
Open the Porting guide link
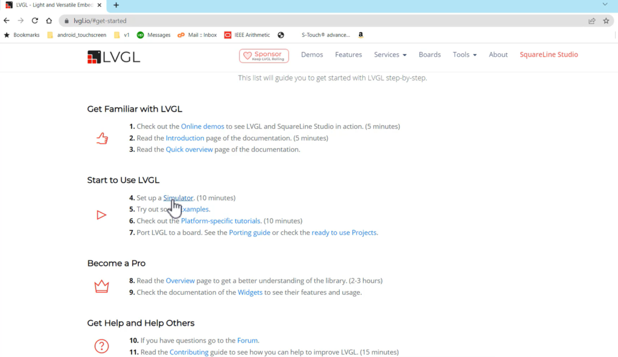pos(249,233)
